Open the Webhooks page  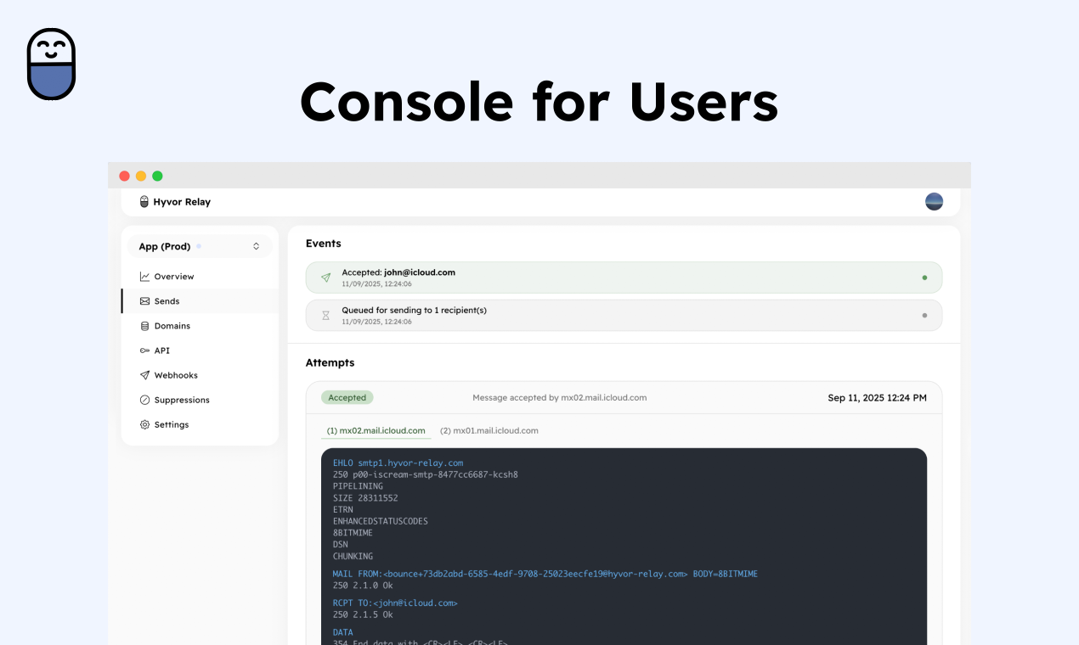coord(201,375)
